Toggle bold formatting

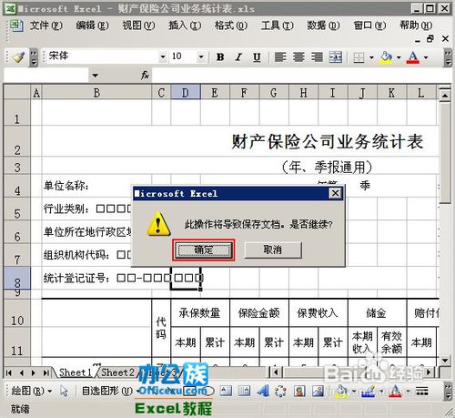220,56
